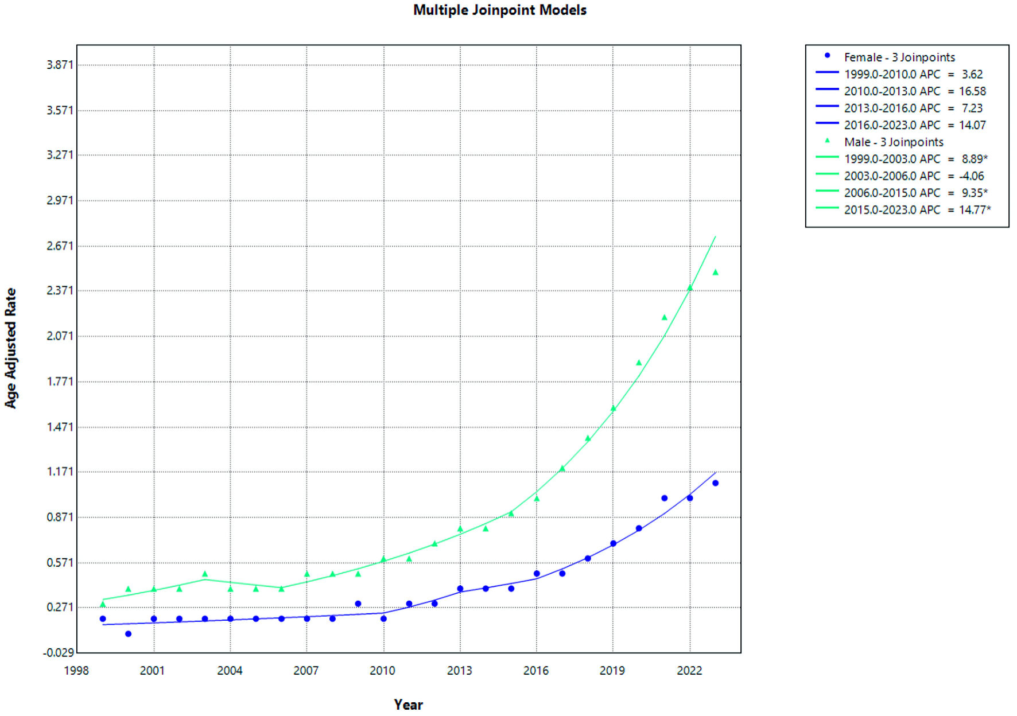Image resolution: width=1017 pixels, height=716 pixels.
Task: Click the 2010 tick label on the x-axis
Action: tap(382, 671)
